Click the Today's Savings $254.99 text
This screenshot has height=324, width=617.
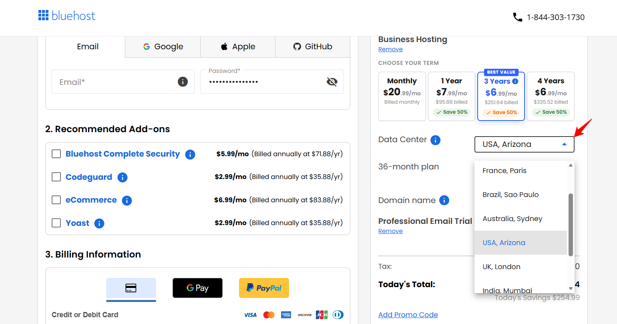pyautogui.click(x=537, y=298)
